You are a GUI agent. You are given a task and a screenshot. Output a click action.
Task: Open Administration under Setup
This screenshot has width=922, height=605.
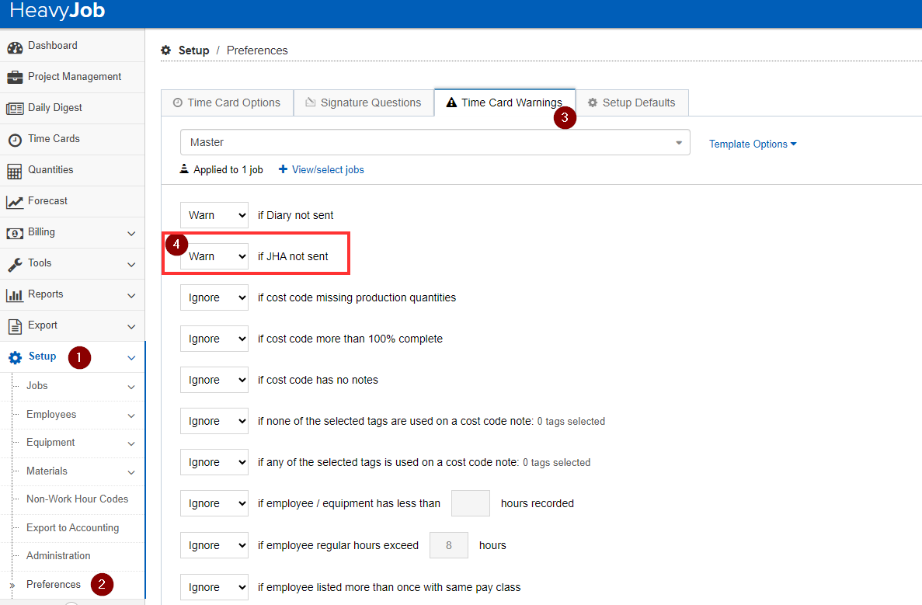58,555
